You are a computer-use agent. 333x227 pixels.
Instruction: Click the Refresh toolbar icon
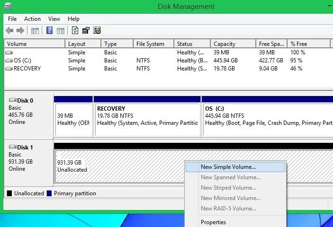(x=75, y=30)
